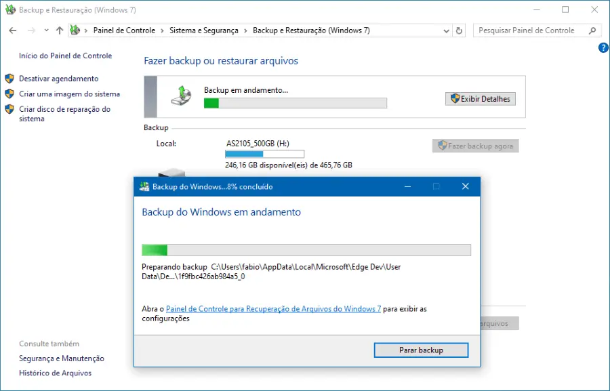Open Início do Painel de Controle

point(65,56)
